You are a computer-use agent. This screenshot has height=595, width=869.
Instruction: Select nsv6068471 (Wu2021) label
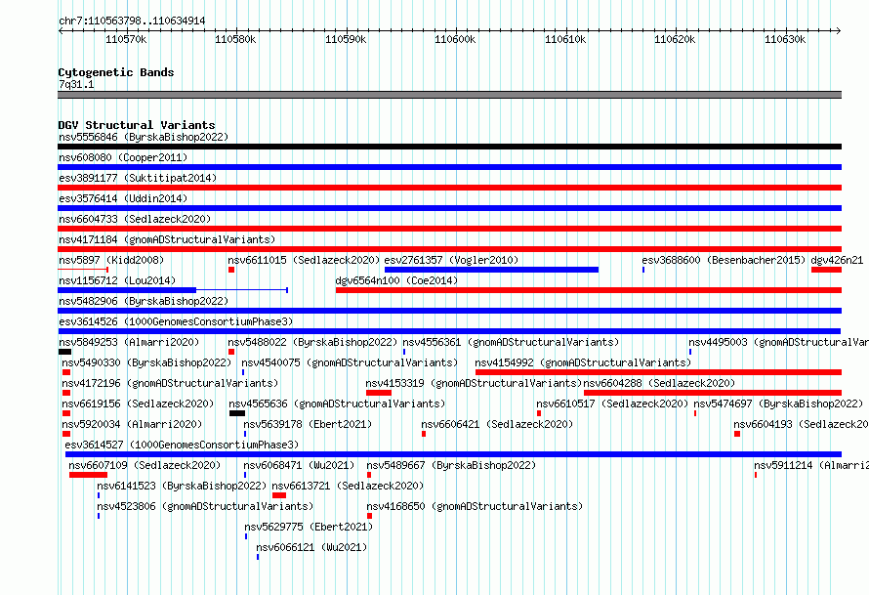pos(300,465)
